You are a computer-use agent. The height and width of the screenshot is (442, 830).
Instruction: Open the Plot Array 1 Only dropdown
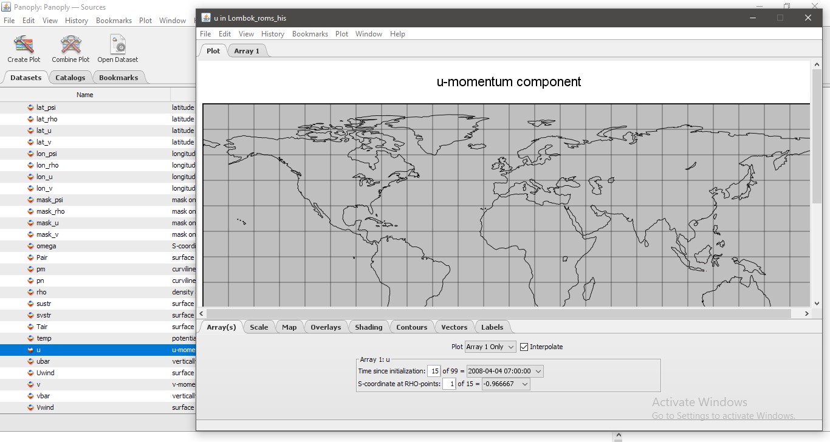pos(490,347)
